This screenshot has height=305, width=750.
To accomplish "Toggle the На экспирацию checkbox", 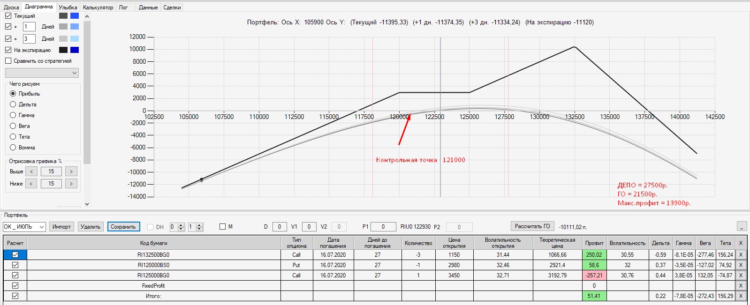I will click(8, 50).
